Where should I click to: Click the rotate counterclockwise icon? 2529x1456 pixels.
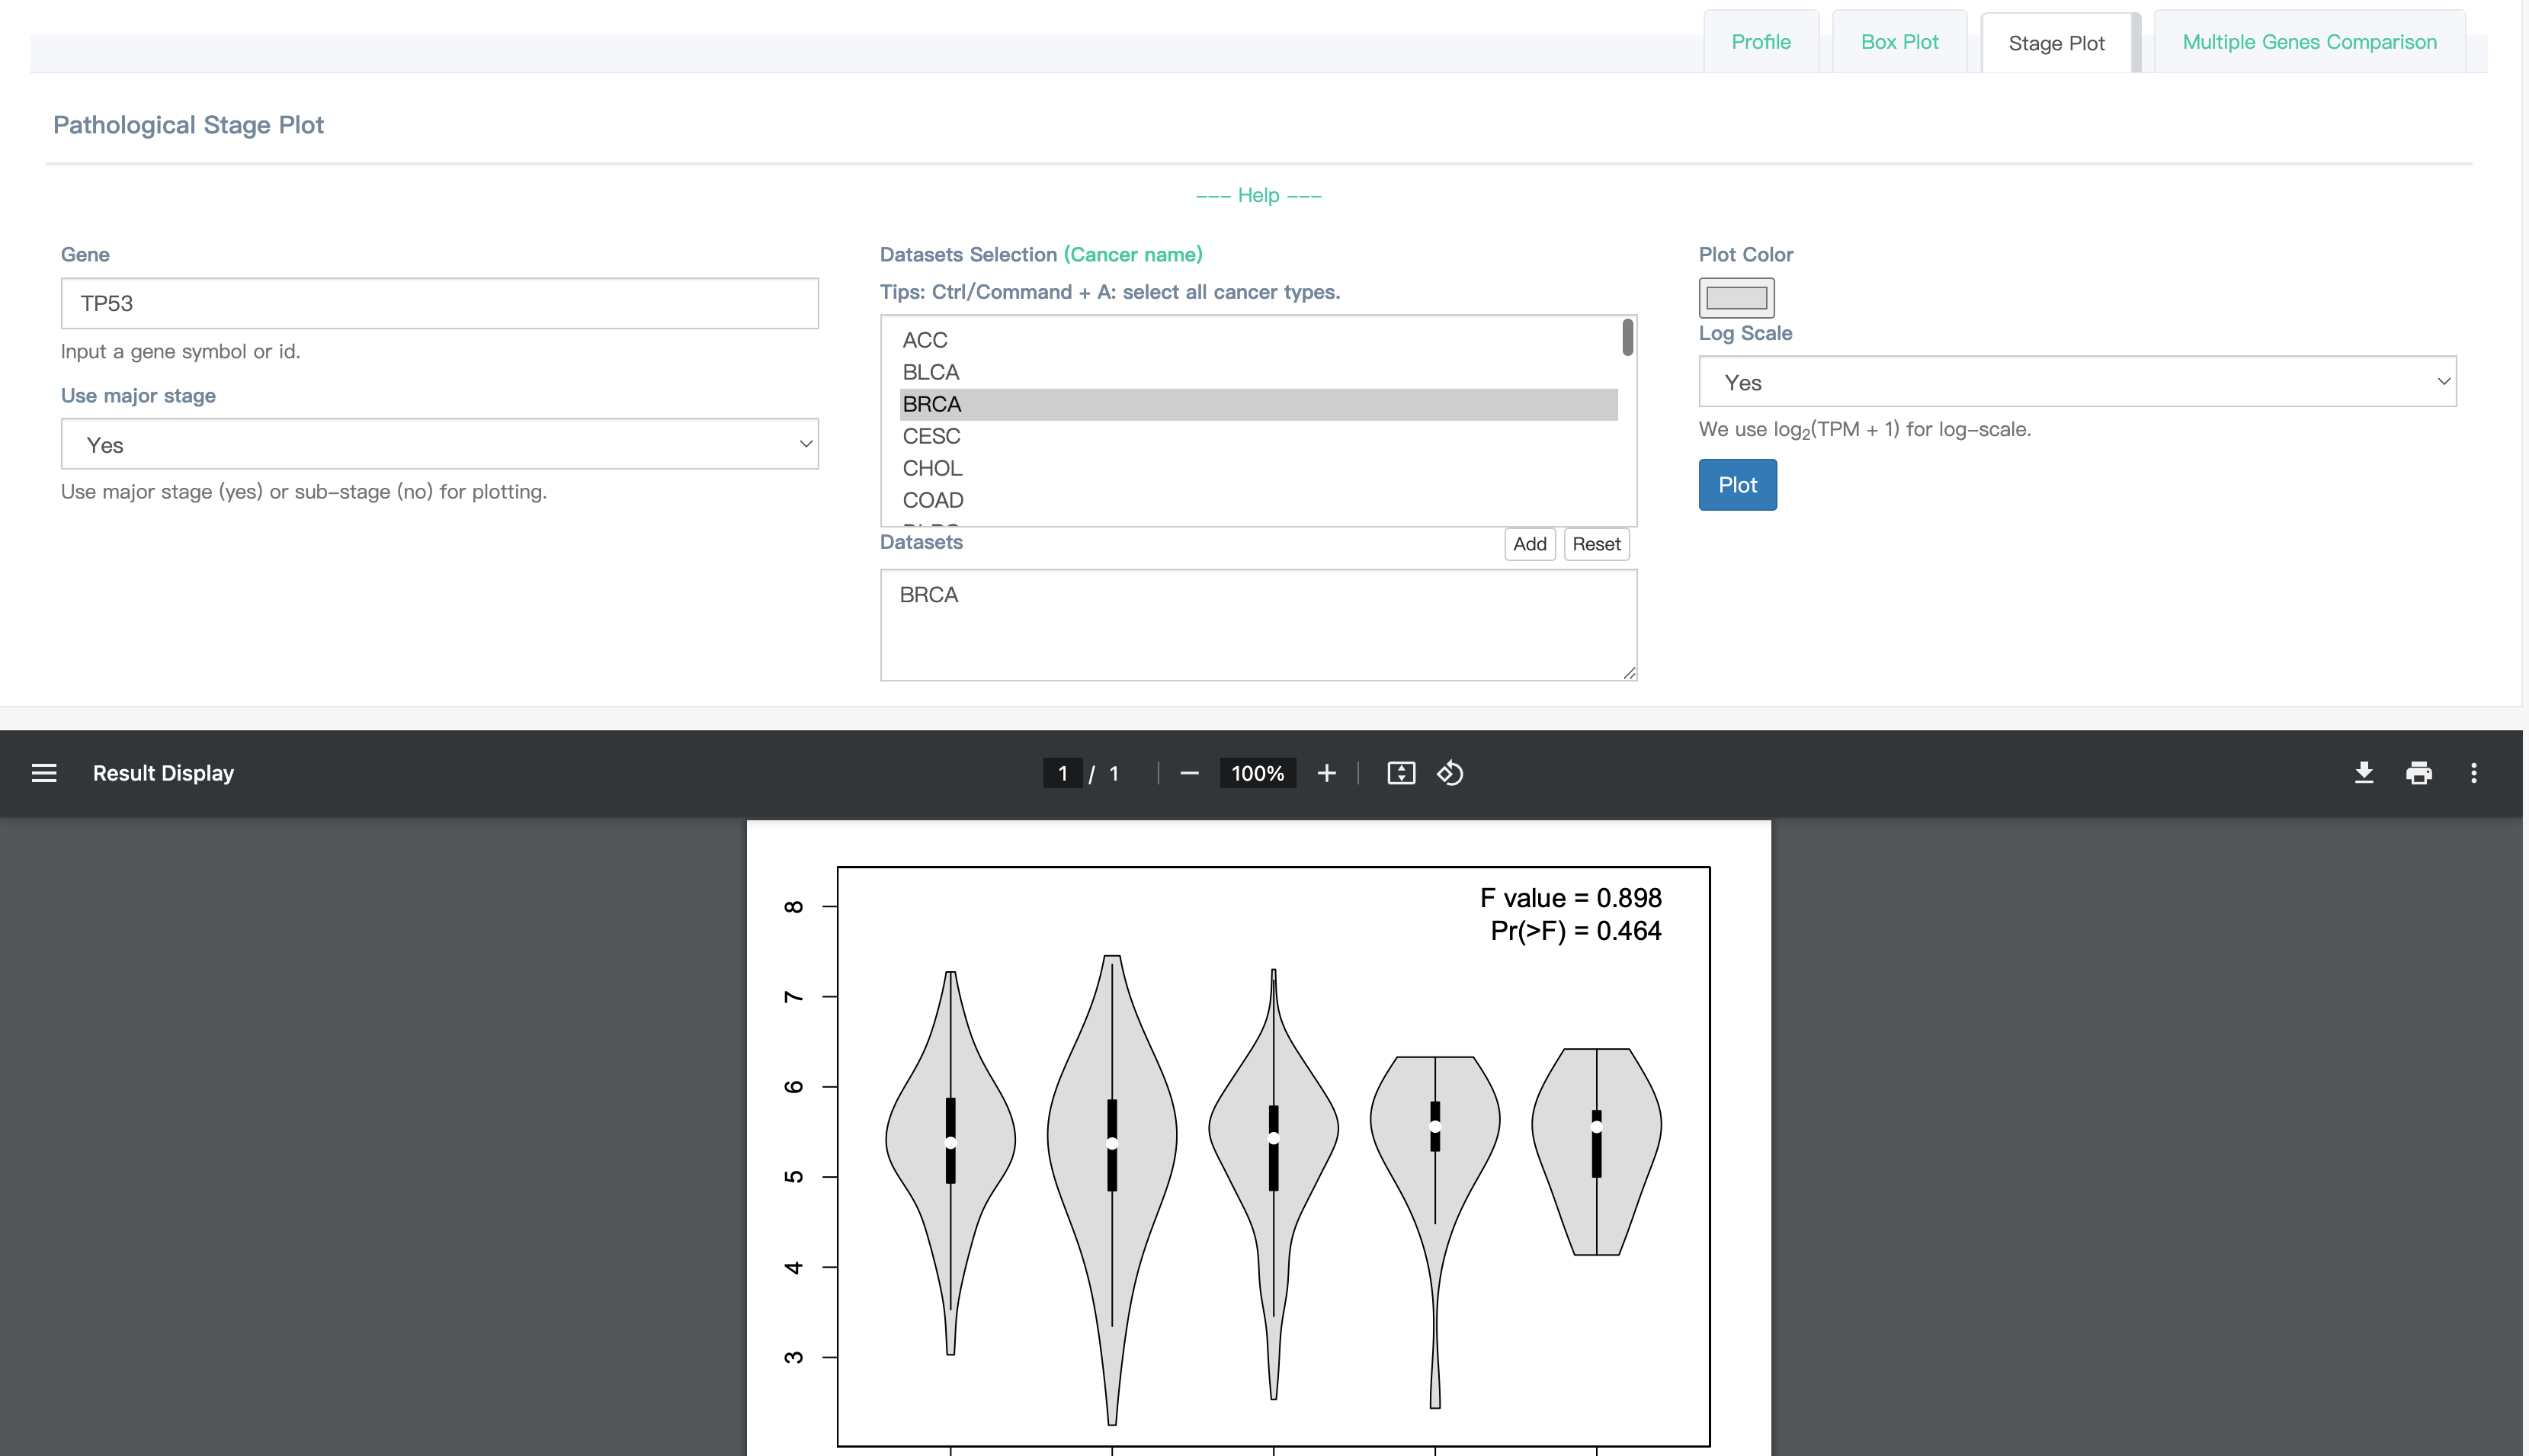pos(1450,773)
